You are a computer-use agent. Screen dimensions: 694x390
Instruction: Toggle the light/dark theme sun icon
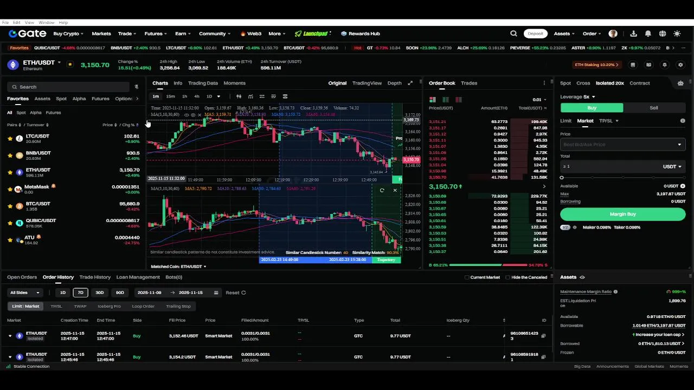coord(677,34)
